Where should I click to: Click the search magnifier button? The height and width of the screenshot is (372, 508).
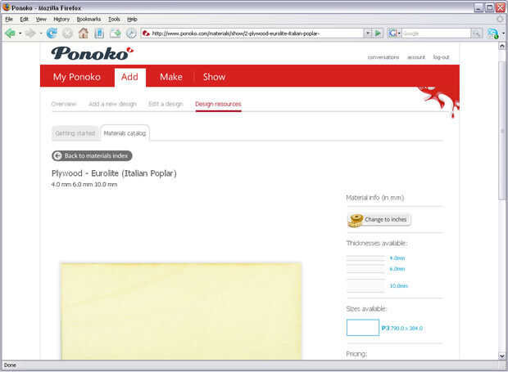476,33
